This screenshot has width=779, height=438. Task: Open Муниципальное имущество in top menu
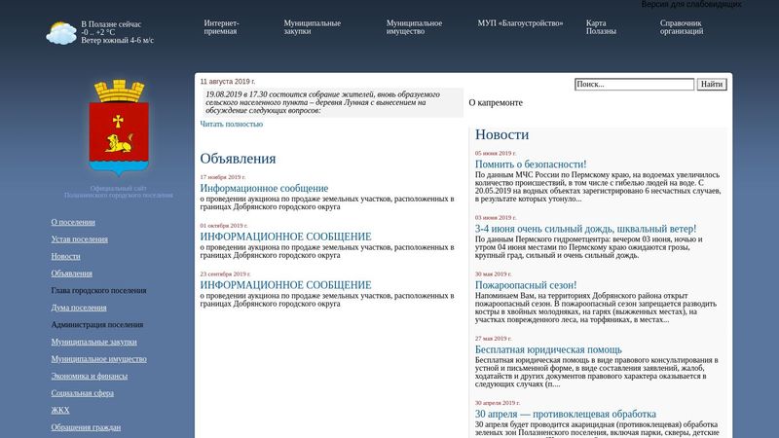(x=414, y=27)
